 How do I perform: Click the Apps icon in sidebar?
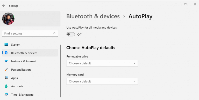click(x=6, y=78)
